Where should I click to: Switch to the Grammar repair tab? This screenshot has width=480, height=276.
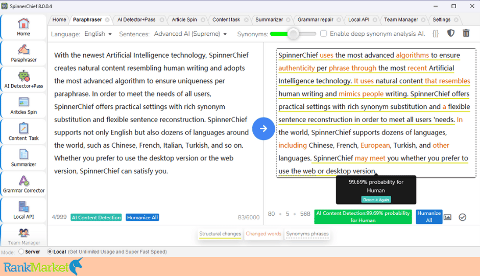315,19
